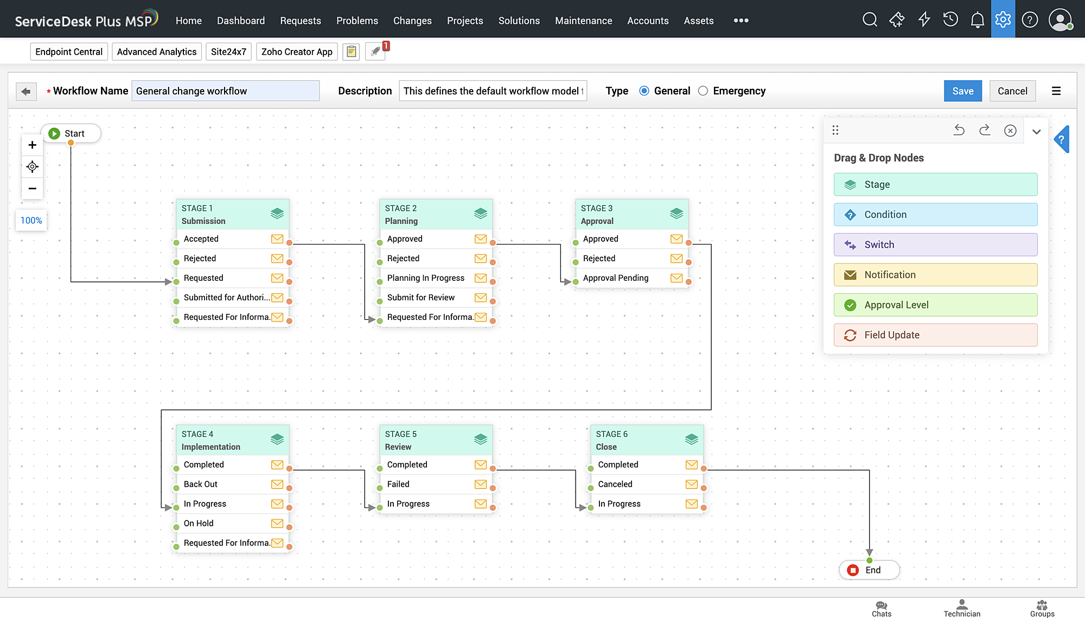The height and width of the screenshot is (618, 1085).
Task: Click the help question mark icon
Action: point(1030,19)
